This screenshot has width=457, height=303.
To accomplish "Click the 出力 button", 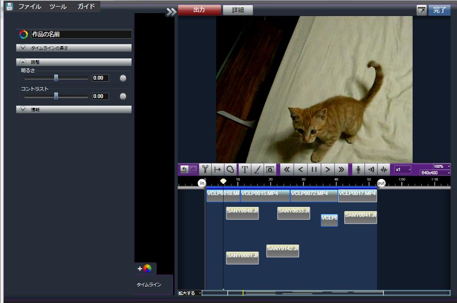I will tap(199, 10).
